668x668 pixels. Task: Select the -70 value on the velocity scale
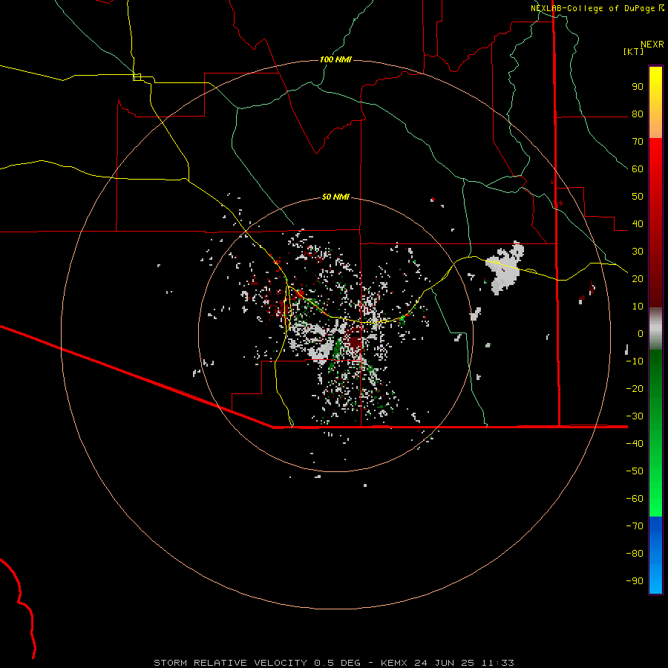[x=635, y=525]
